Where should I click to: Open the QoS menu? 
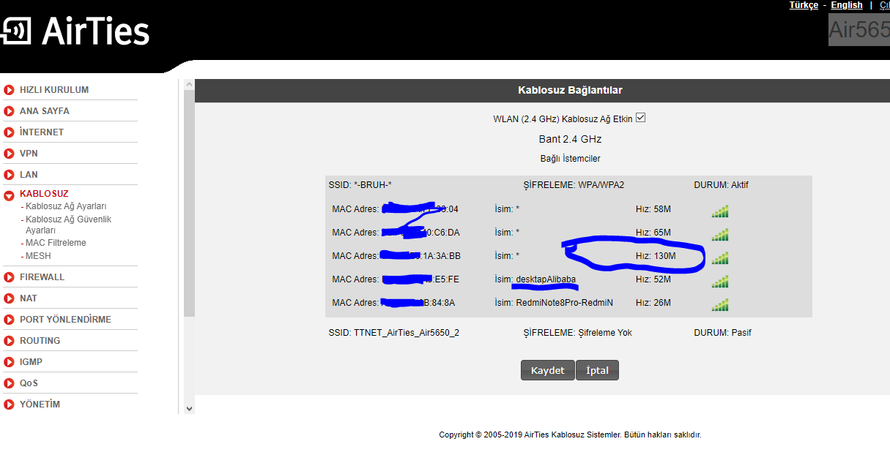click(29, 383)
